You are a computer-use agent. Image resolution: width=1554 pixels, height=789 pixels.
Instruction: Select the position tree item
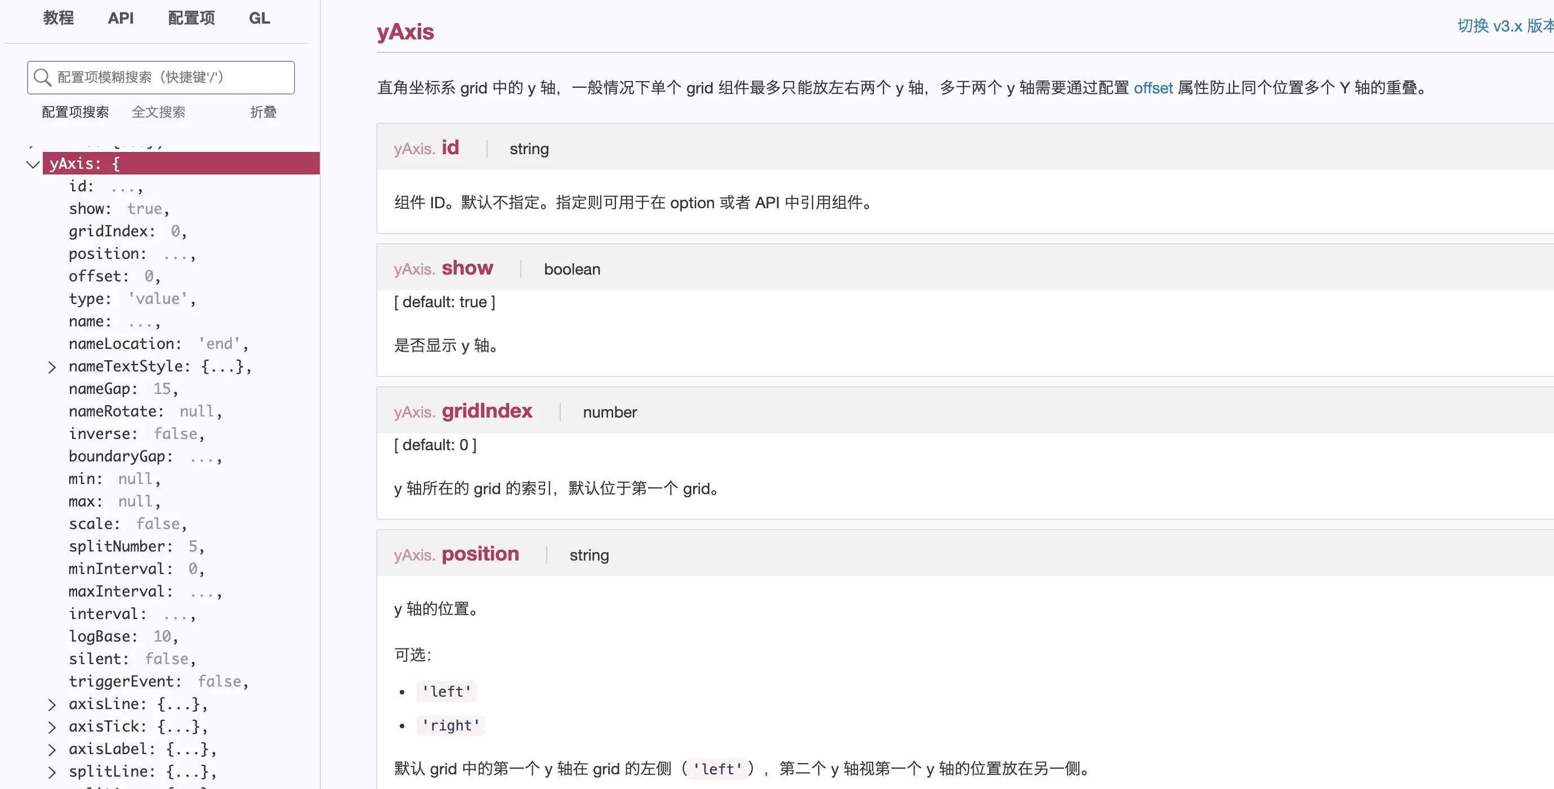(108, 254)
